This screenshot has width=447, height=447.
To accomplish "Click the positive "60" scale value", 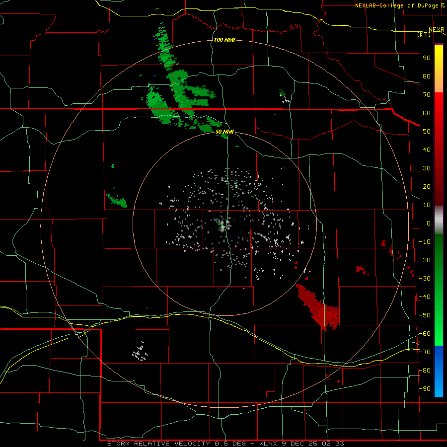I will tap(427, 113).
